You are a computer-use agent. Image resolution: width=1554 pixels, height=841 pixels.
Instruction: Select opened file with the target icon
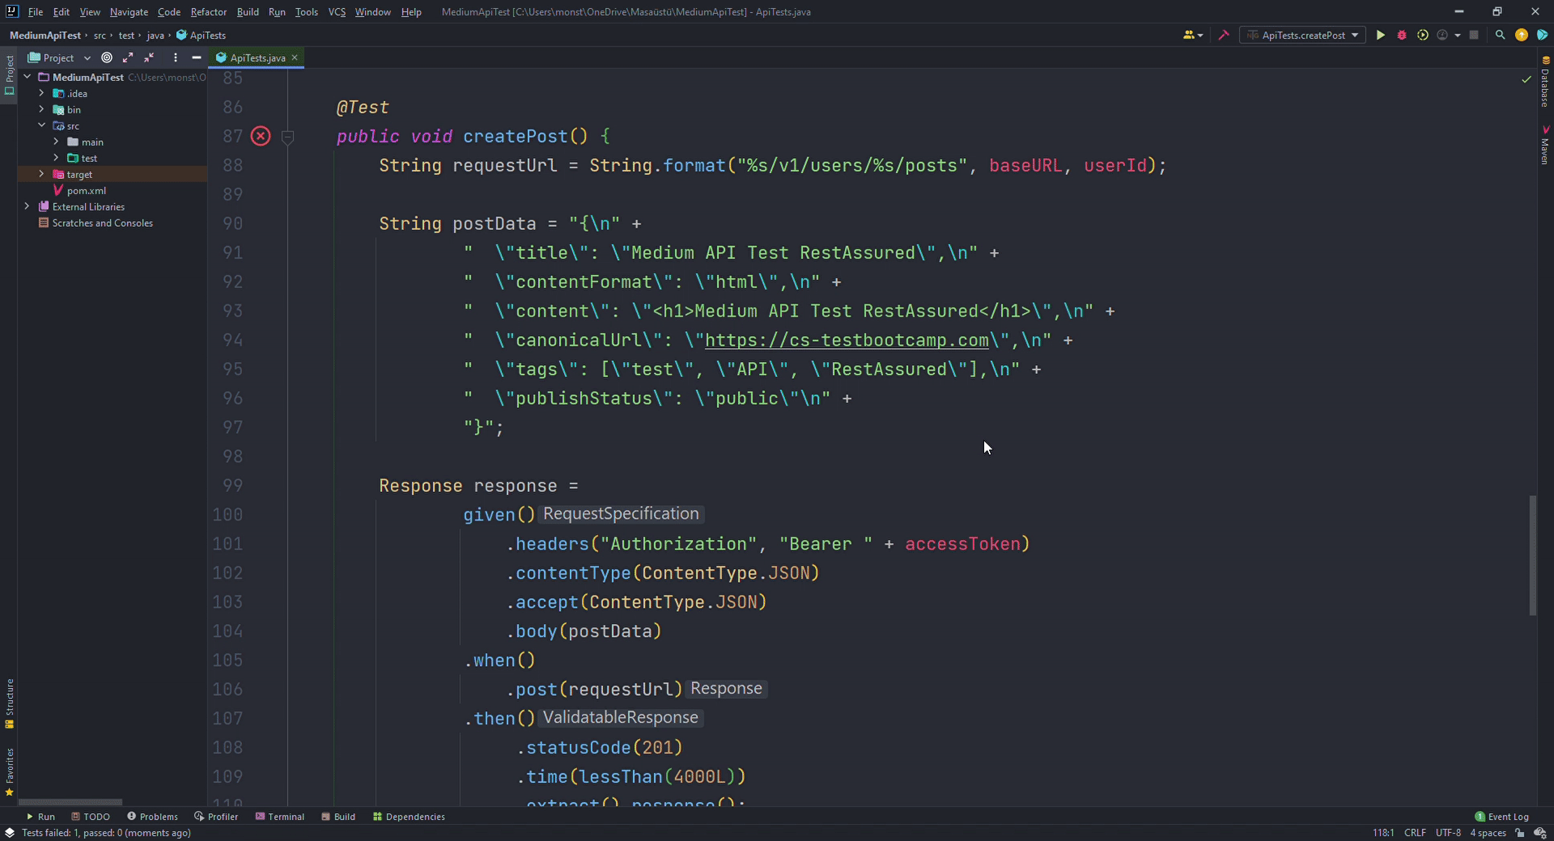(107, 57)
